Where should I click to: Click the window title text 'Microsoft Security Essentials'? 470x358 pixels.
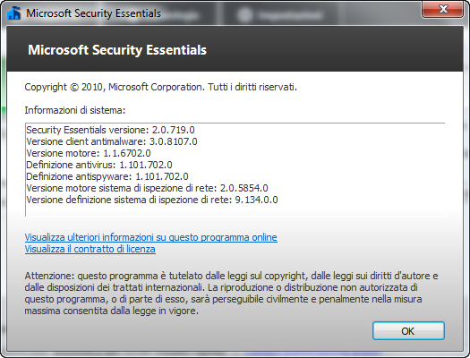tap(93, 13)
